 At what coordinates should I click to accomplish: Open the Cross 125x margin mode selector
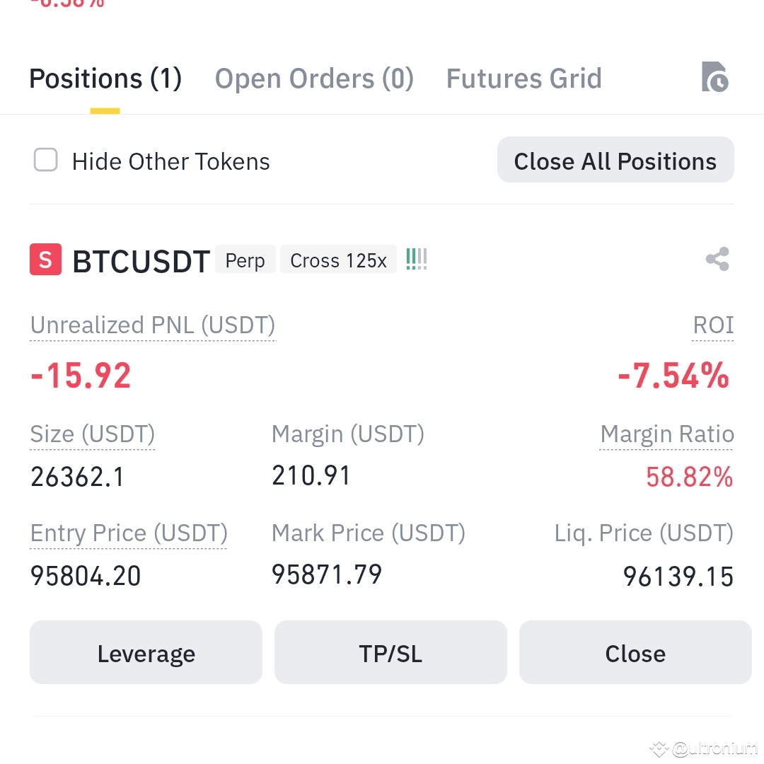[338, 259]
